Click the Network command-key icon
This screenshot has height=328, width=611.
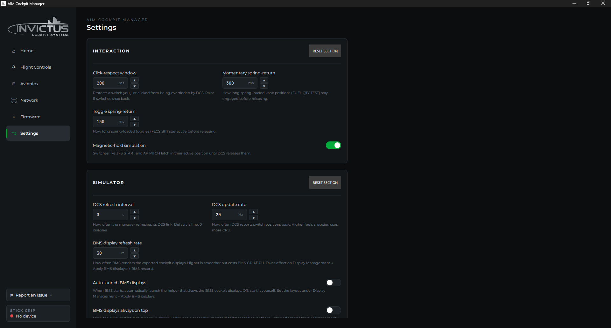[14, 100]
